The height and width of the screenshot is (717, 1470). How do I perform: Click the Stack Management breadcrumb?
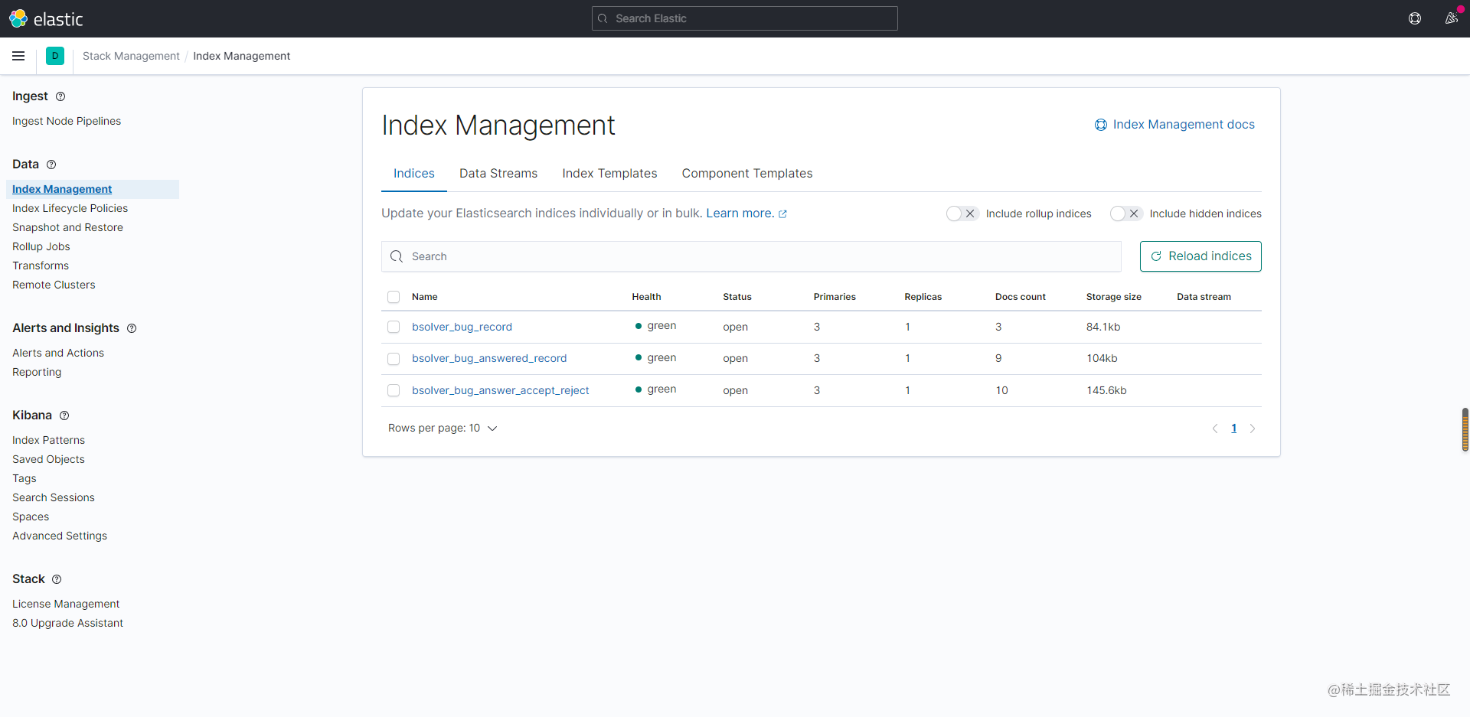point(131,56)
